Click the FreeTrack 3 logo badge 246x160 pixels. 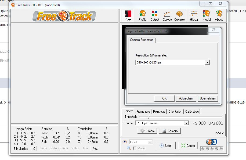[x=212, y=142]
